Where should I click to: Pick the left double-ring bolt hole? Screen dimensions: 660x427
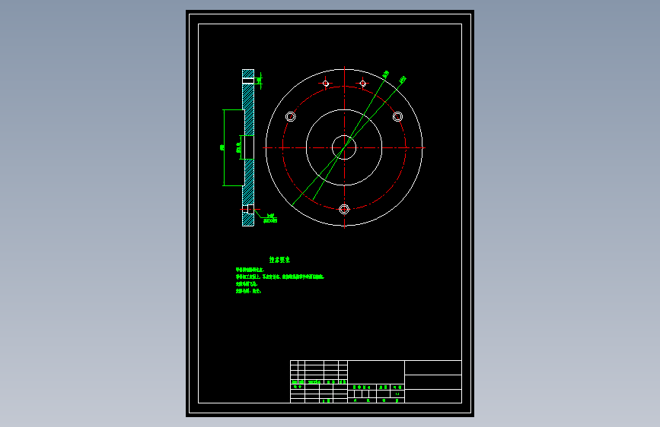click(291, 116)
